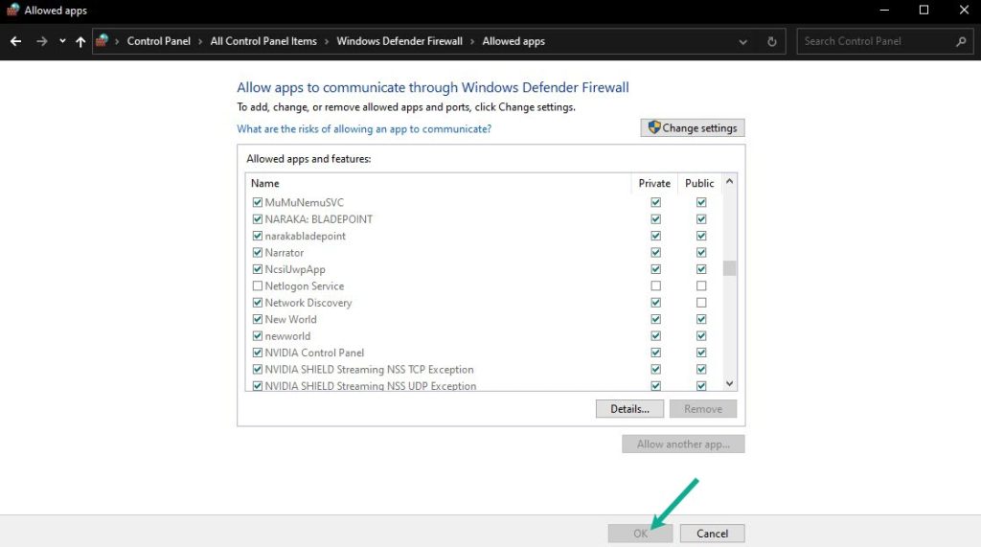
Task: Click the list scrollbar thumb
Action: (729, 268)
